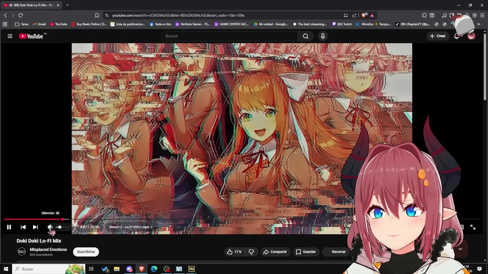This screenshot has width=488, height=274.
Task: Click the Windows taskbar Buscar box
Action: coord(48,269)
